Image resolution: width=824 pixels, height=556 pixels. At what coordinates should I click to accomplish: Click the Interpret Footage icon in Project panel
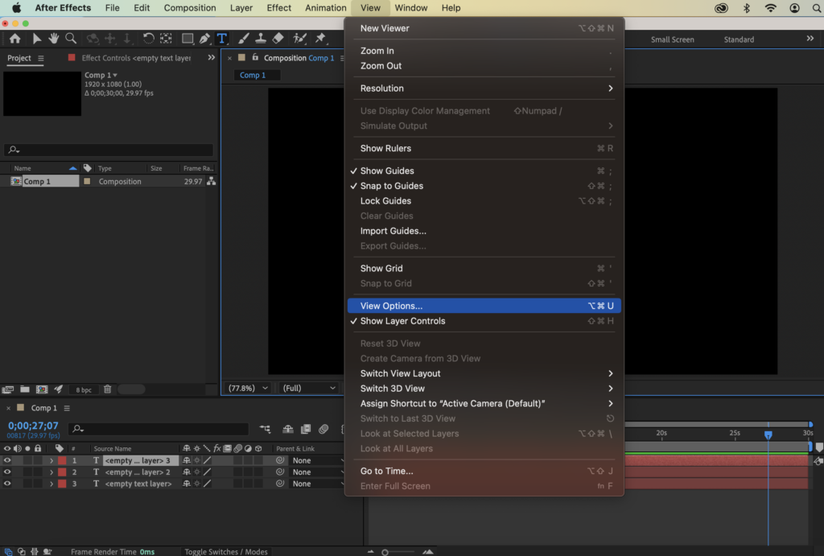[x=7, y=389]
